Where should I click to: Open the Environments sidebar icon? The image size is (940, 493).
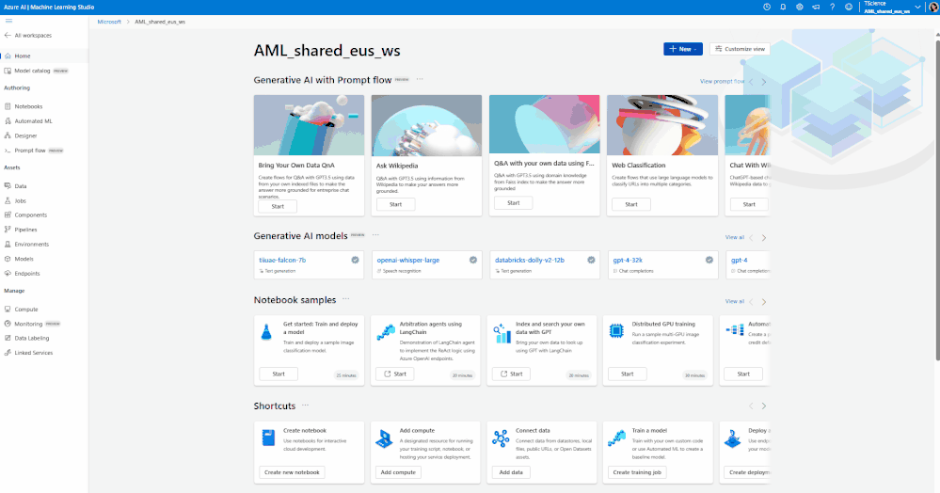(8, 244)
